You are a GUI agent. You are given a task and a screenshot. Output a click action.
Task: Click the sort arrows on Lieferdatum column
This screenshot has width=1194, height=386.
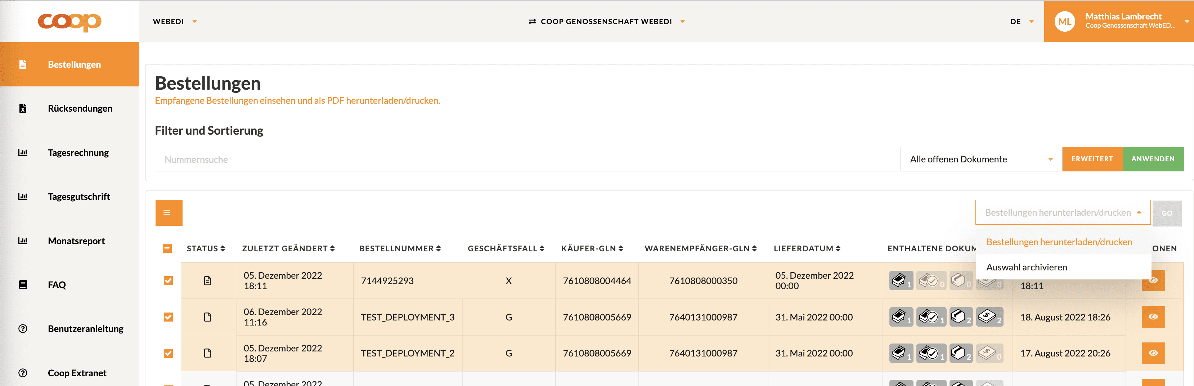[x=838, y=249]
